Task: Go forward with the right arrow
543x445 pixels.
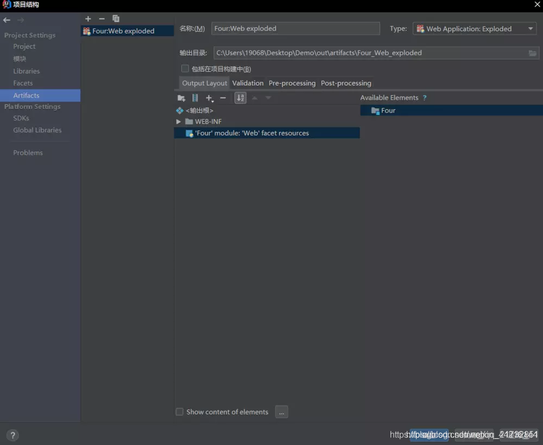Action: click(21, 20)
